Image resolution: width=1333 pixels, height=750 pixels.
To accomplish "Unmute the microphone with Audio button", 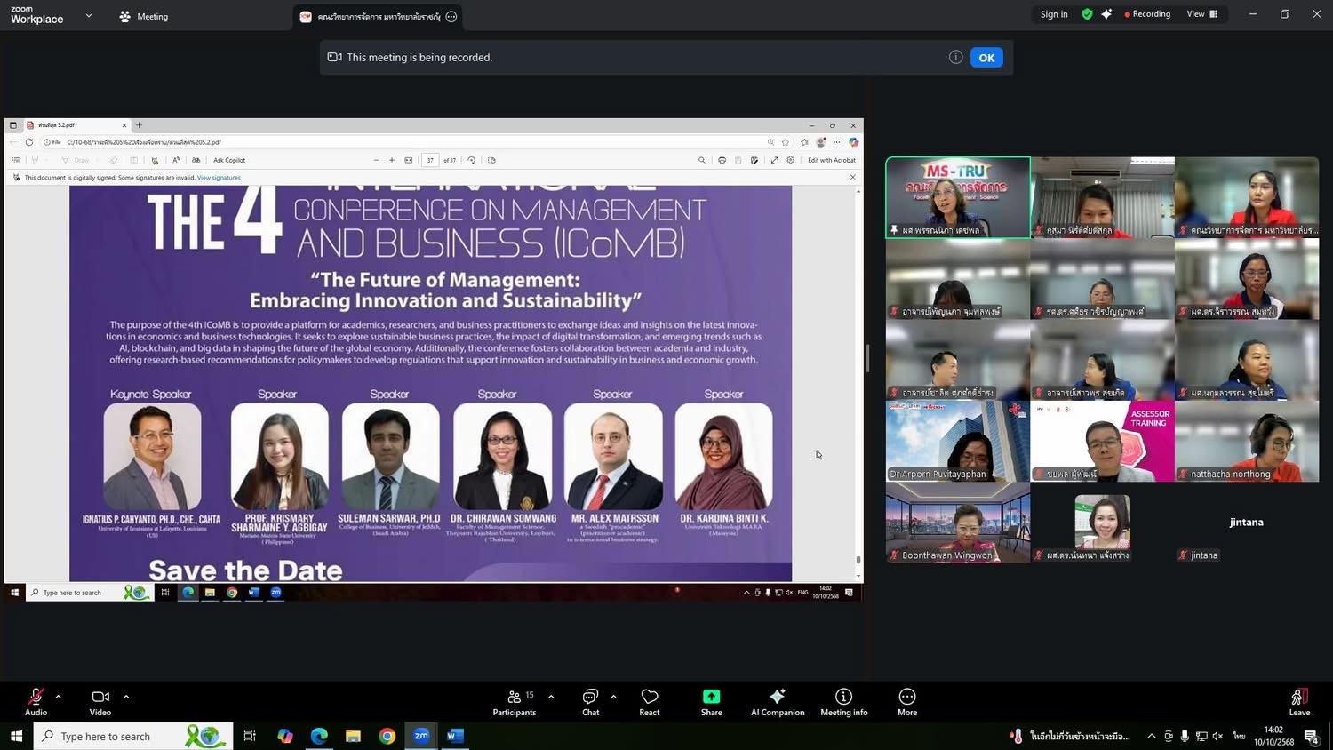I will coord(36,701).
